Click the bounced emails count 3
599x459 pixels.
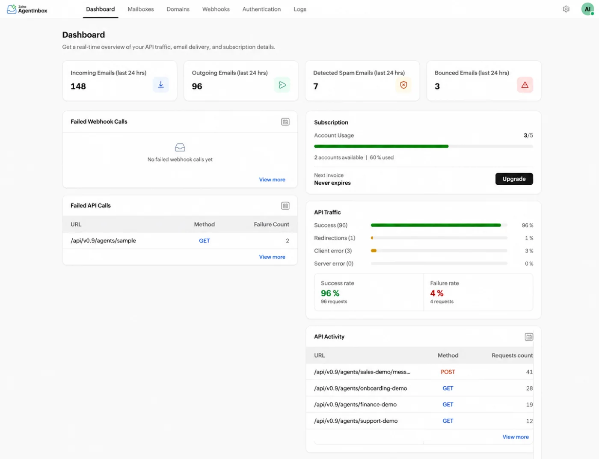[x=437, y=86]
